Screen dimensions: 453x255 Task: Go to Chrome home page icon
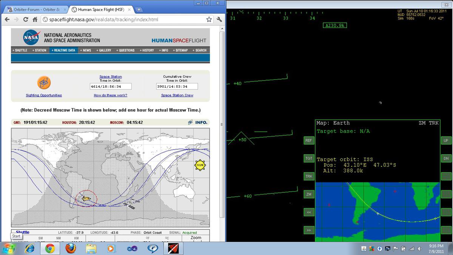click(x=35, y=19)
